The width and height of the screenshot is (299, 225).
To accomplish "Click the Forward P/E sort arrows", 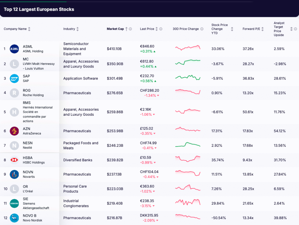I will click(262, 29).
